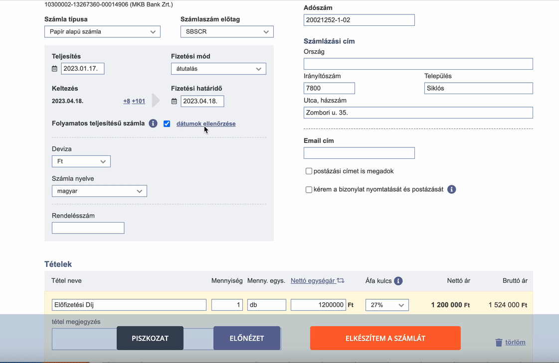Image resolution: width=559 pixels, height=363 pixels.
Task: Click the Menny. egys. field with 'db'
Action: click(x=267, y=305)
